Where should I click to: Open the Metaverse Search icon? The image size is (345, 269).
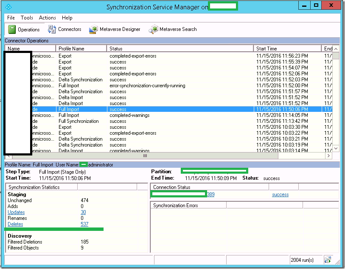153,29
